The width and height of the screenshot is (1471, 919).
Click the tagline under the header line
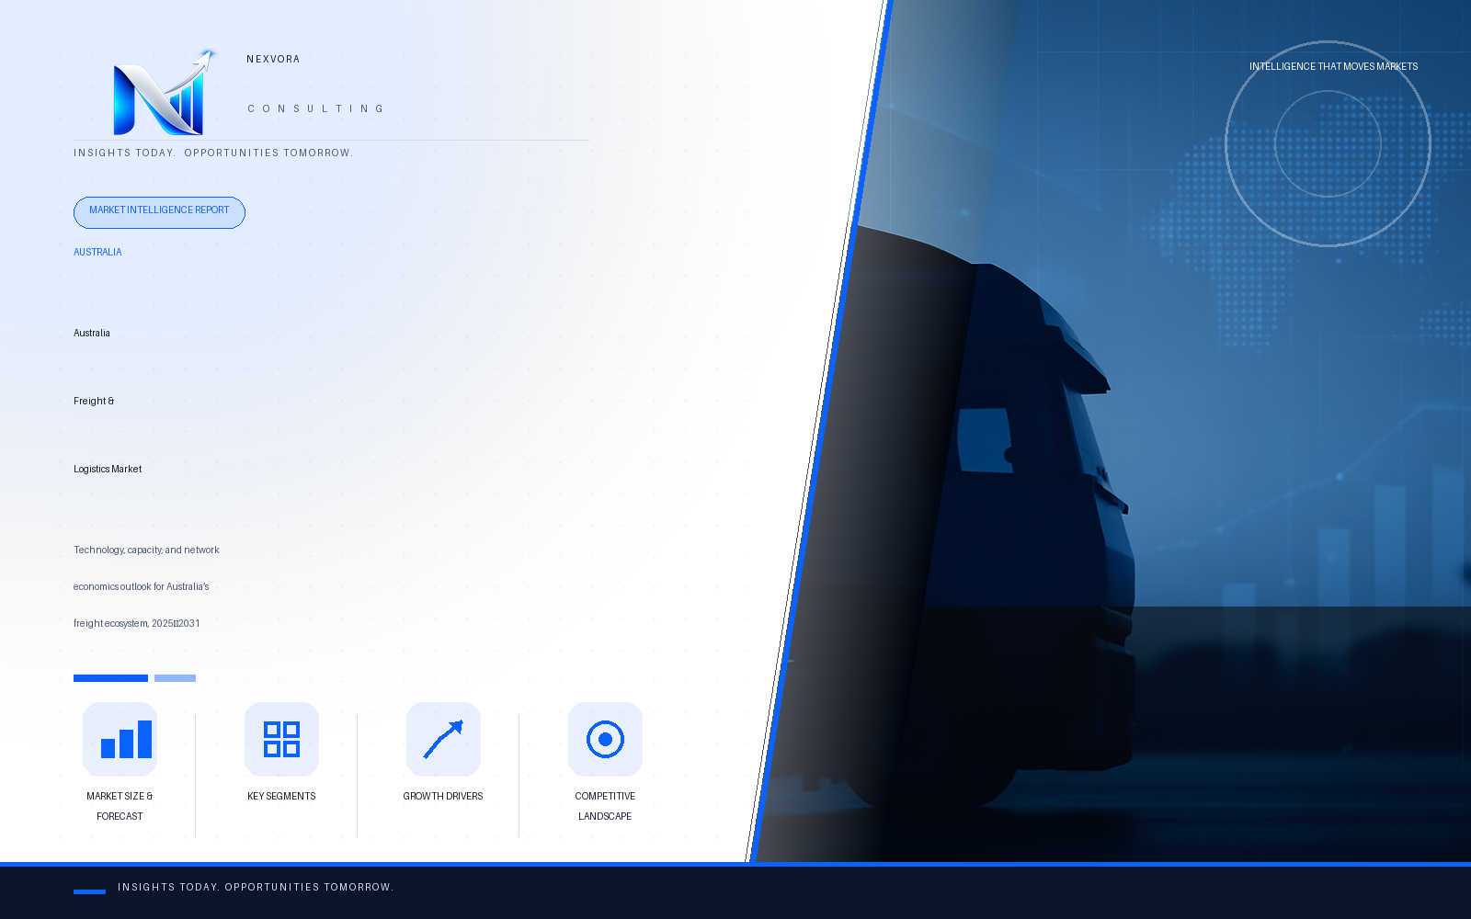pos(213,153)
